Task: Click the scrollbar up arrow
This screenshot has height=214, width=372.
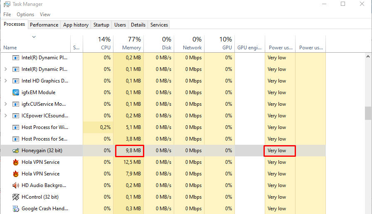Action: pyautogui.click(x=368, y=56)
